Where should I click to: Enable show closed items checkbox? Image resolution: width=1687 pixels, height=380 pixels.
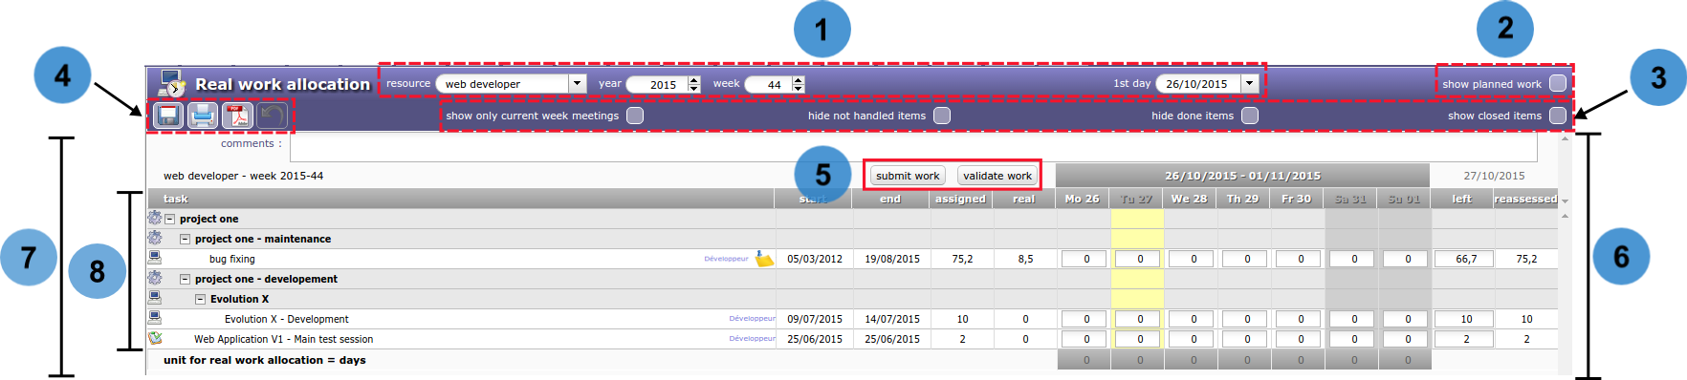click(x=1558, y=116)
